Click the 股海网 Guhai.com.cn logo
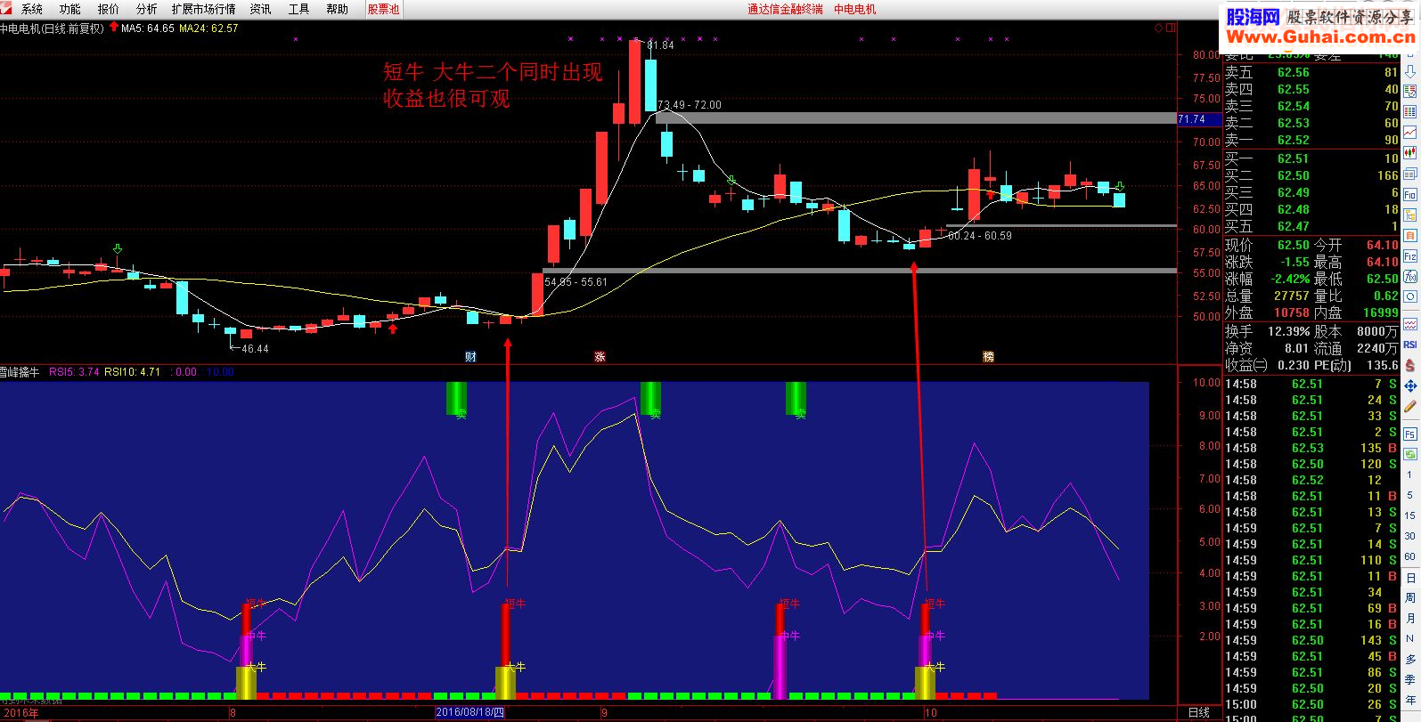The image size is (1421, 722). [x=1319, y=27]
